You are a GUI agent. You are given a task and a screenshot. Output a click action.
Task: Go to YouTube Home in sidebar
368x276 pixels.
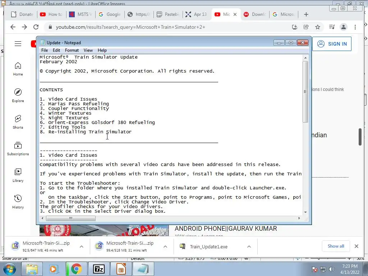pos(18,69)
